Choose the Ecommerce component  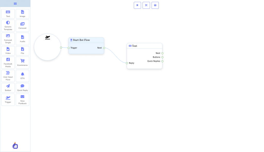22,62
